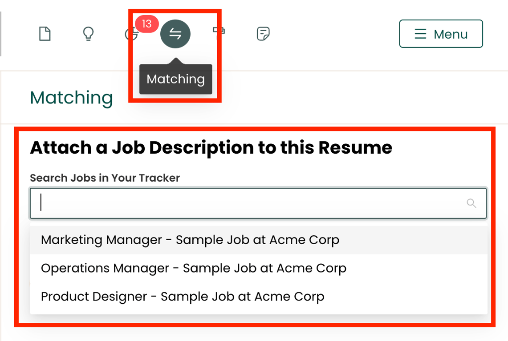508x341 pixels.
Task: Open the sticky note icon
Action: click(263, 34)
